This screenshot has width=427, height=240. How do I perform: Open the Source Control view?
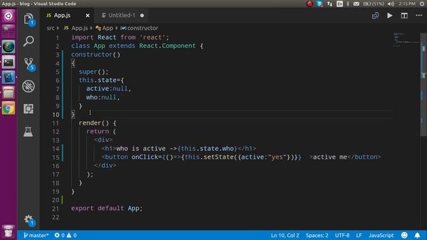coord(29,64)
